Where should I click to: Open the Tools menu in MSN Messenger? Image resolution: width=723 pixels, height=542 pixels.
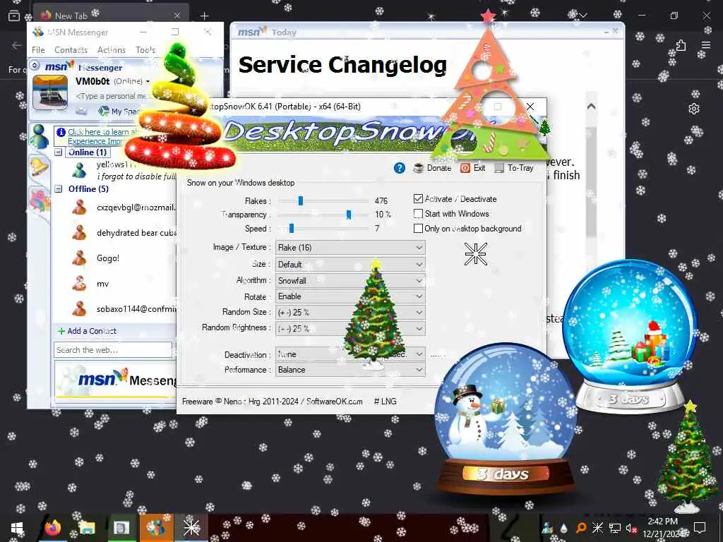(145, 50)
